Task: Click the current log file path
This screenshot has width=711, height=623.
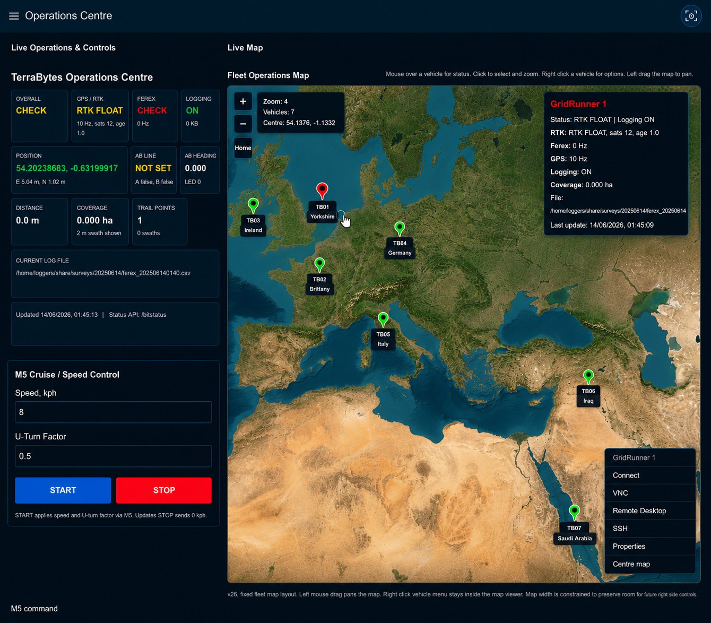Action: [x=103, y=273]
